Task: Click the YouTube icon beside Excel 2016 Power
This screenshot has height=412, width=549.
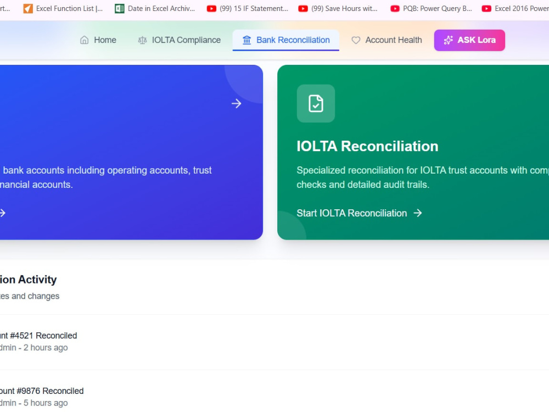Action: pos(486,8)
